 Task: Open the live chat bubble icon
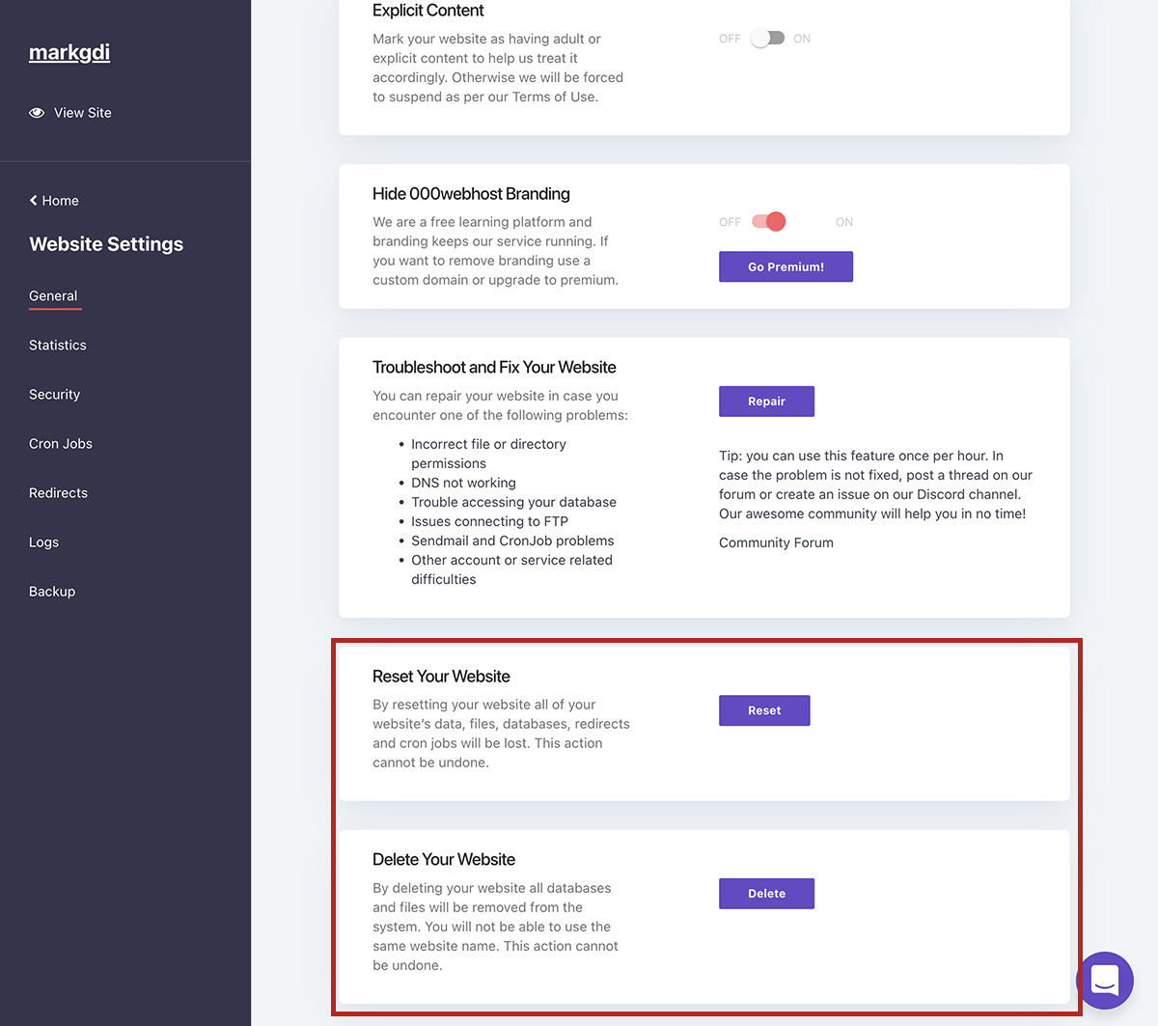[x=1105, y=980]
